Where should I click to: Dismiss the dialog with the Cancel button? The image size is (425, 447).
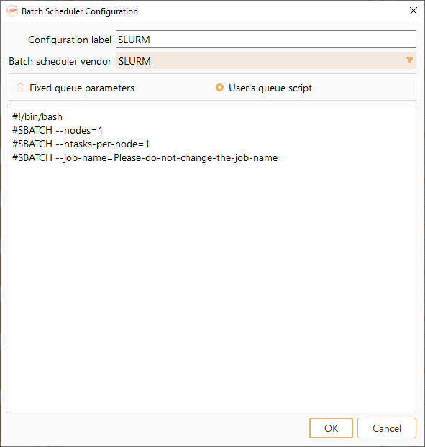point(386,428)
